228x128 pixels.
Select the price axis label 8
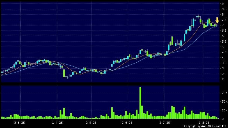tap(223, 14)
